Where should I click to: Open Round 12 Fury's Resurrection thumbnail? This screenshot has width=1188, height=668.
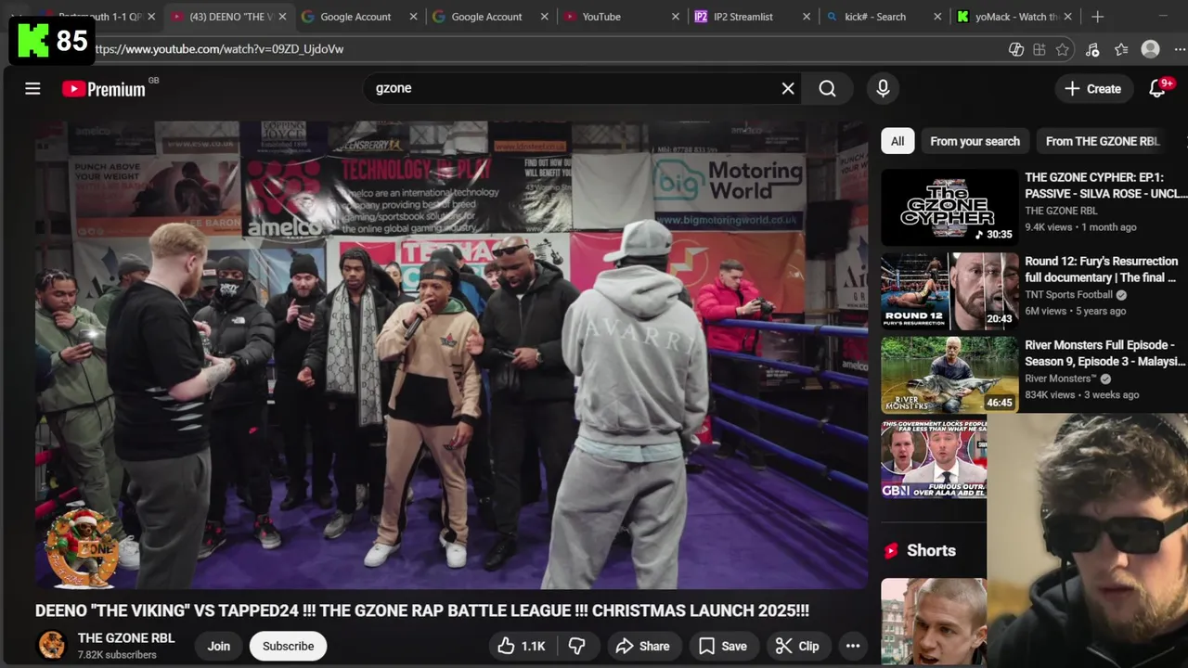(x=949, y=291)
